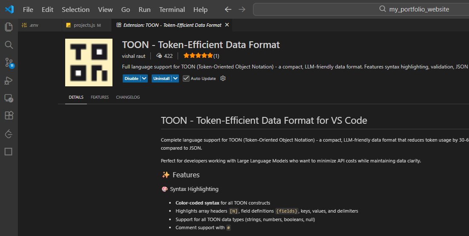The image size is (469, 236).
Task: Open the Terminal menu
Action: [x=172, y=9]
